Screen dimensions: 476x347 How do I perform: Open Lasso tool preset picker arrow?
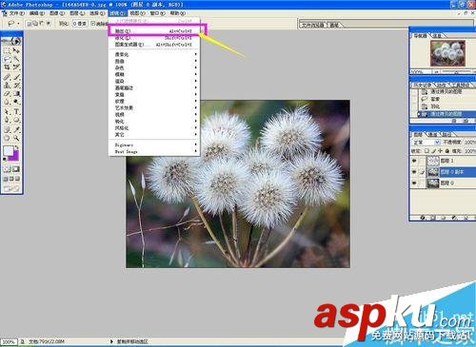click(x=18, y=23)
